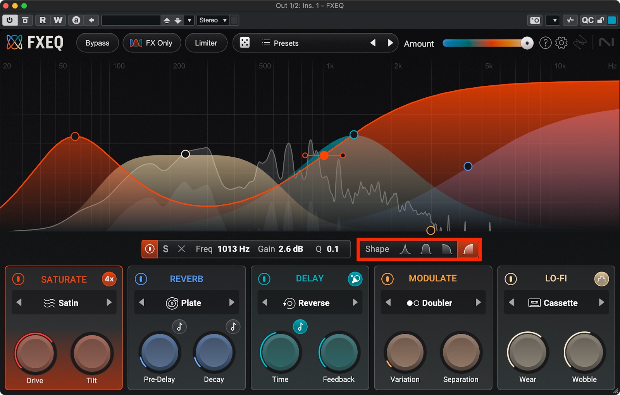
Task: Click the host QC button
Action: (587, 20)
